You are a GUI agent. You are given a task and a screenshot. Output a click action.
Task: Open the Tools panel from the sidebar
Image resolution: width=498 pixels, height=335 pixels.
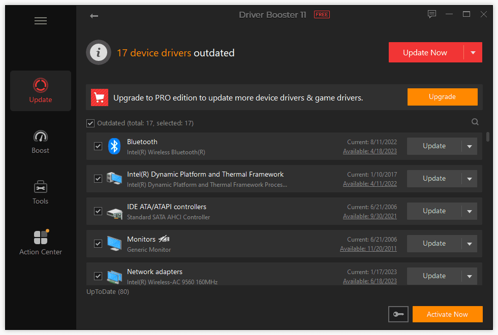coord(40,193)
